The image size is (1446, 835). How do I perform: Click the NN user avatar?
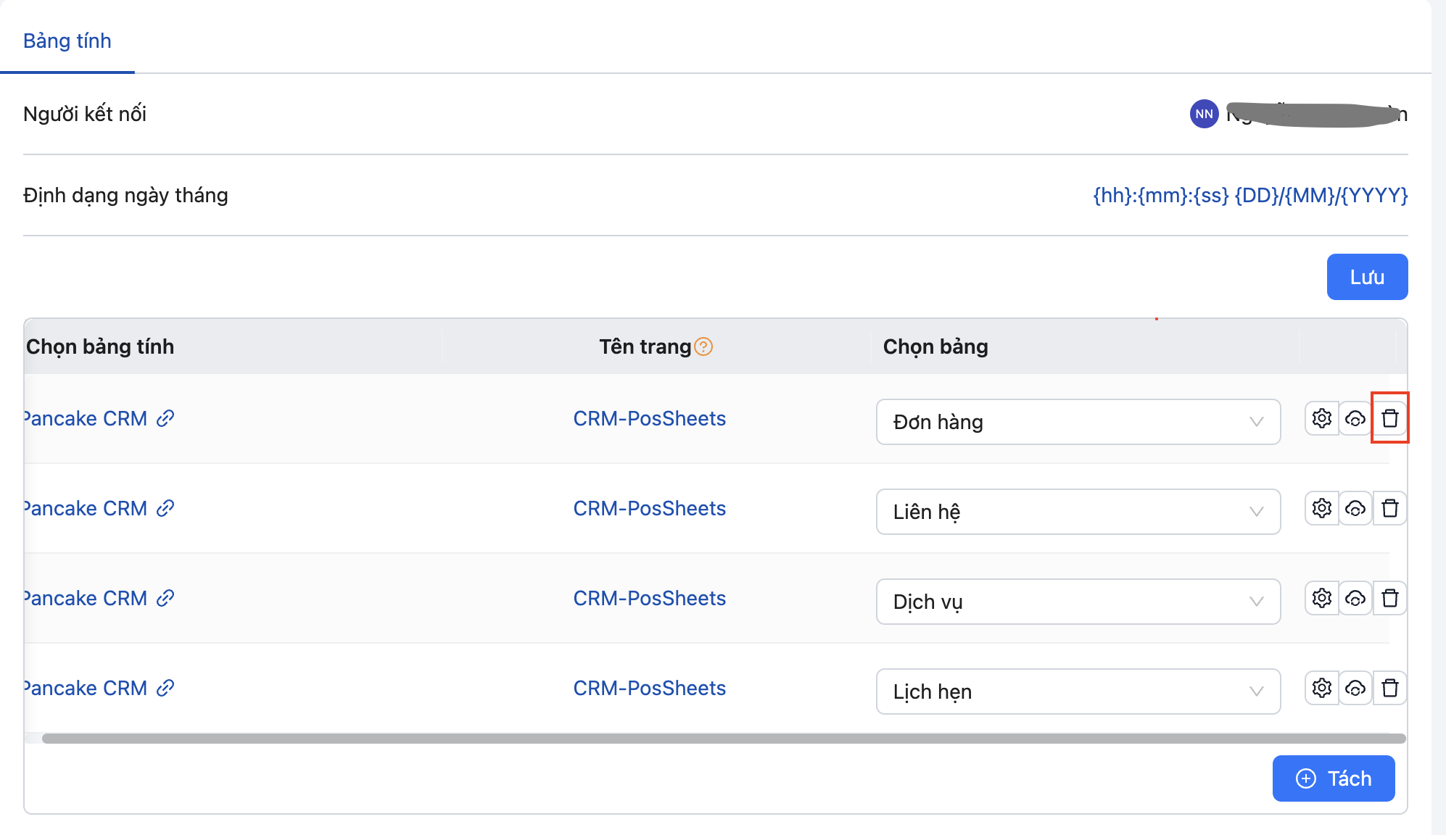pyautogui.click(x=1204, y=114)
